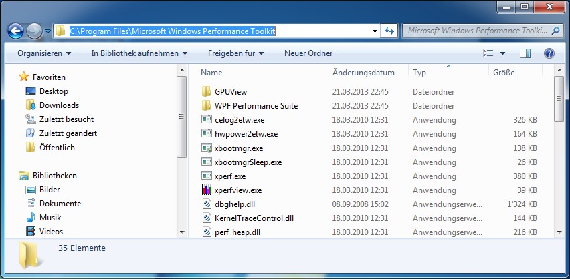Open the Organisieren menu

coord(44,53)
